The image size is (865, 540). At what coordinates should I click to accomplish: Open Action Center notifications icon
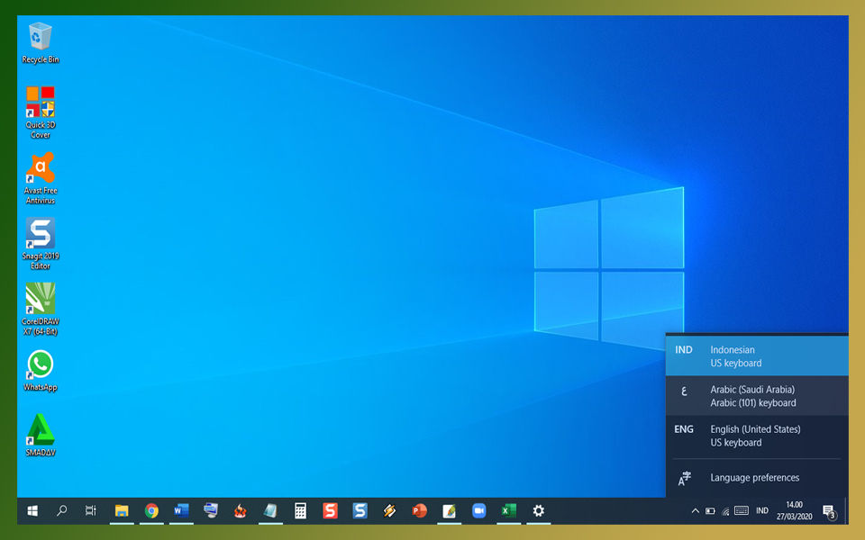pos(829,512)
